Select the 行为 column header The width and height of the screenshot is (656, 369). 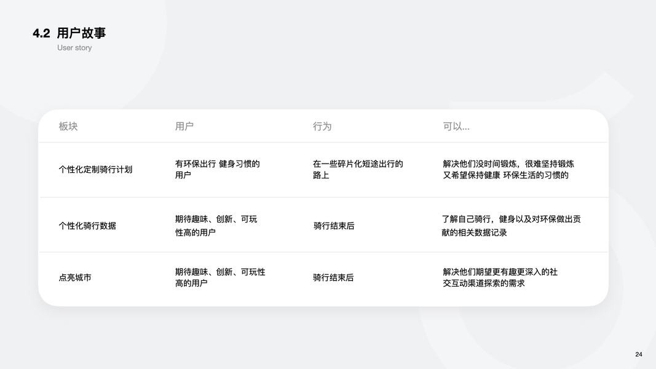[322, 126]
